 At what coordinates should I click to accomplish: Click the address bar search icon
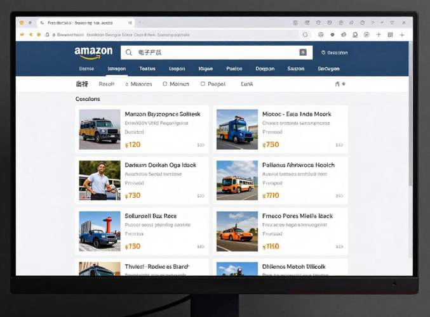[x=305, y=35]
